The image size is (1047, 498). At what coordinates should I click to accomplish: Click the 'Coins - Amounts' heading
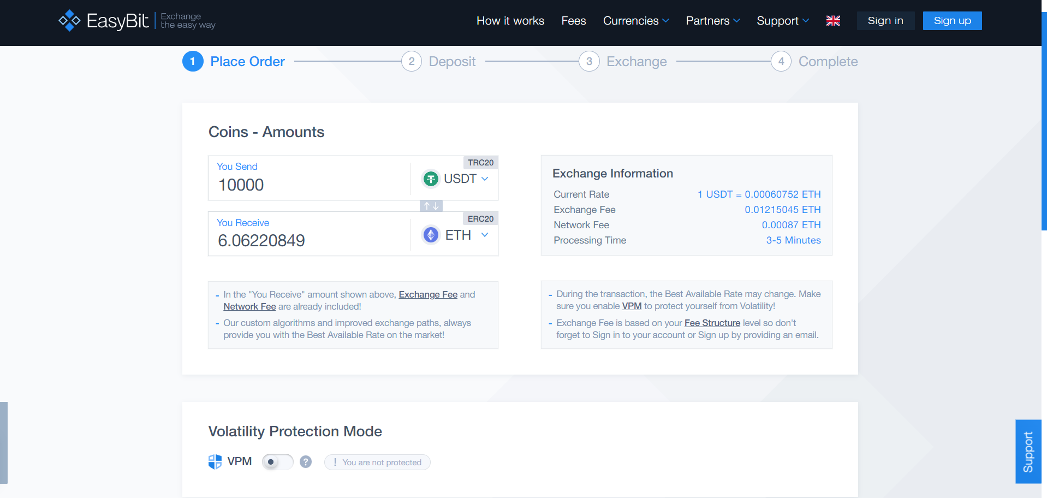coord(266,132)
